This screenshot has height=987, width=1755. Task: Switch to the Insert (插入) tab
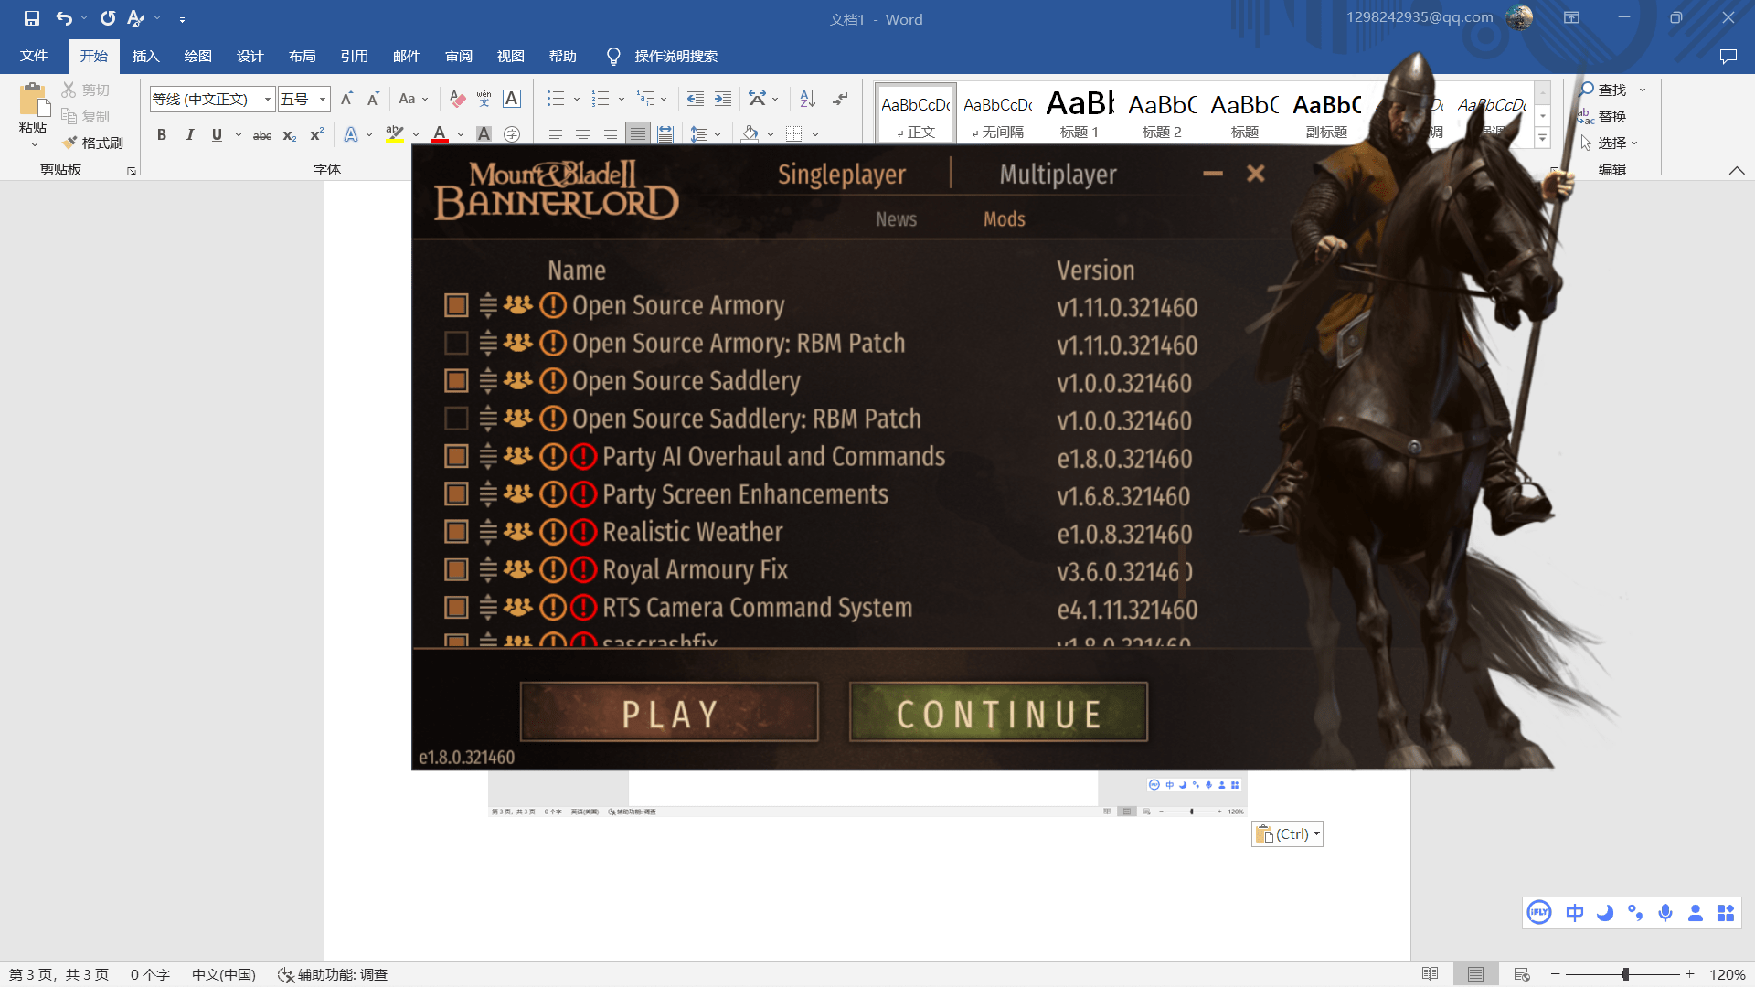click(x=145, y=56)
